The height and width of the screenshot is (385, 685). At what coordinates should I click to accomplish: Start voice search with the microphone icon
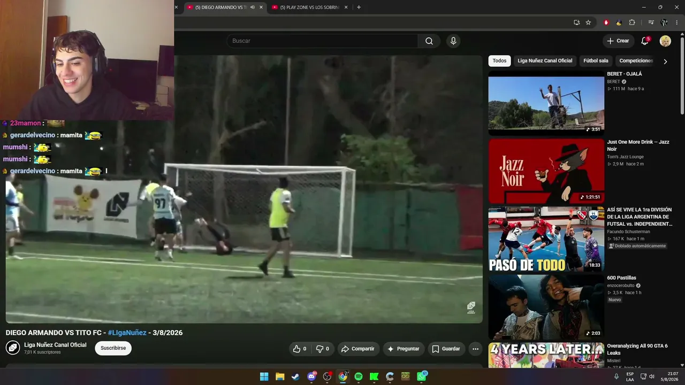tap(453, 41)
